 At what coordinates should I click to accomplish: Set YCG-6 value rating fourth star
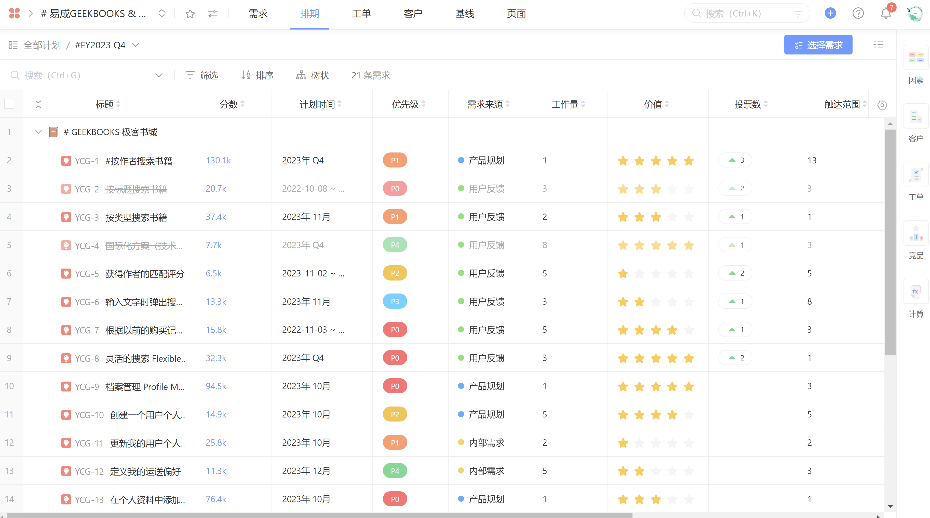tap(672, 302)
